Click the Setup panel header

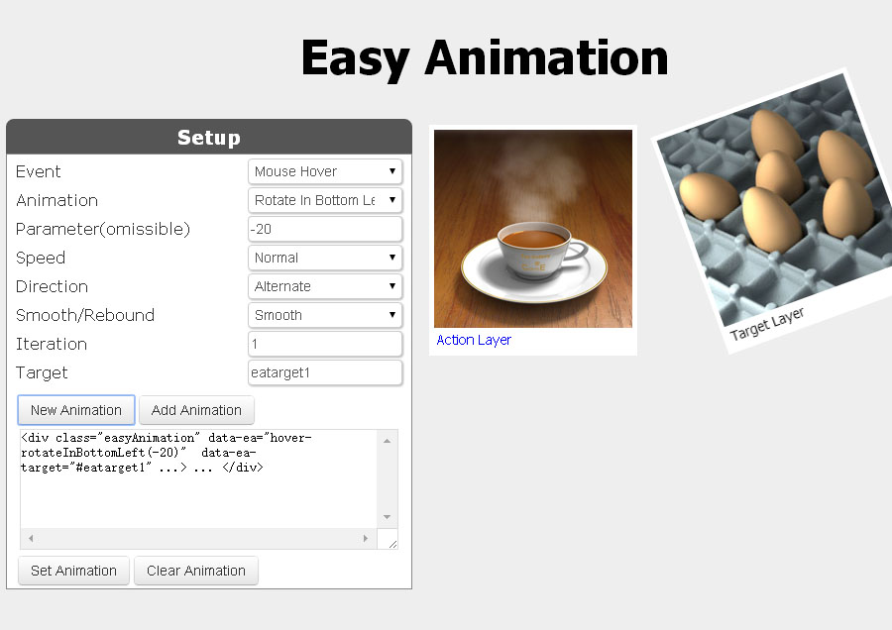point(209,137)
